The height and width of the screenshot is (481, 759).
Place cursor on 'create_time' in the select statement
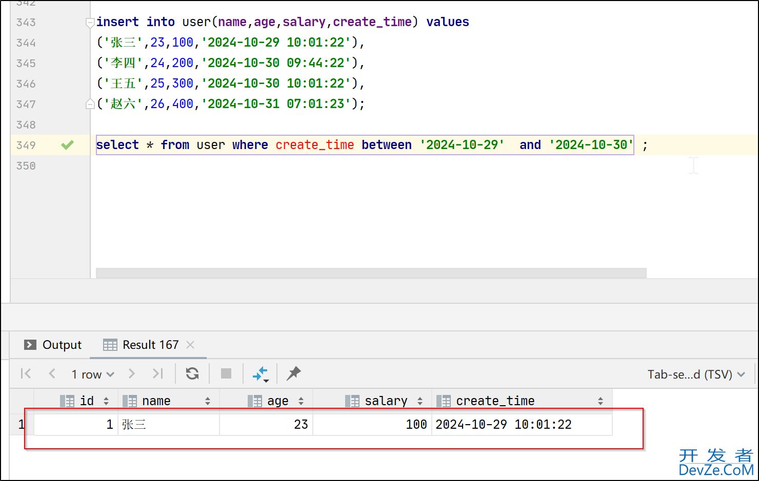[x=315, y=145]
